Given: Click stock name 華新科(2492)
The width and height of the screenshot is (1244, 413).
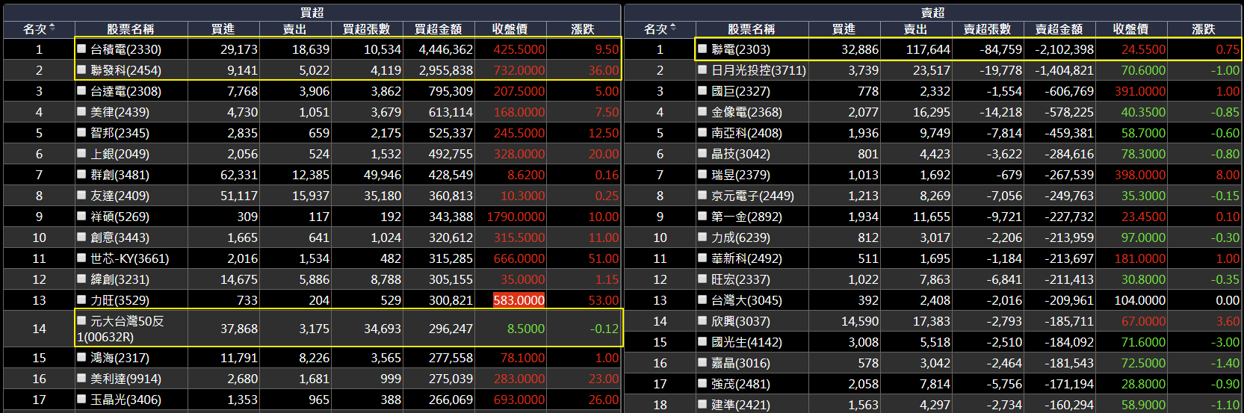Looking at the screenshot, I should point(746,258).
